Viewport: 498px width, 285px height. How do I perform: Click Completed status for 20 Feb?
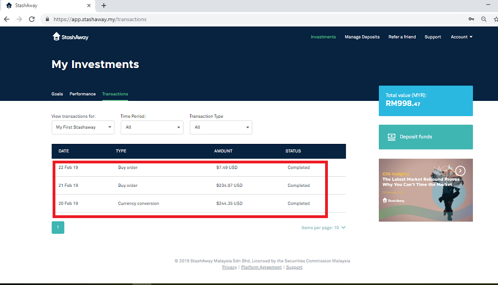coord(299,204)
